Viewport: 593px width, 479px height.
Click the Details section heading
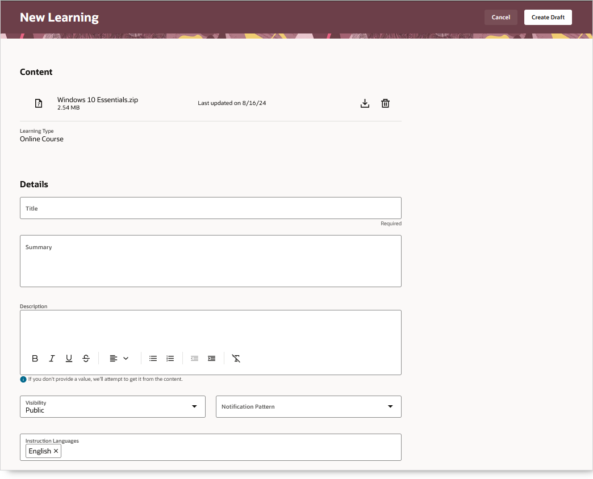(34, 184)
